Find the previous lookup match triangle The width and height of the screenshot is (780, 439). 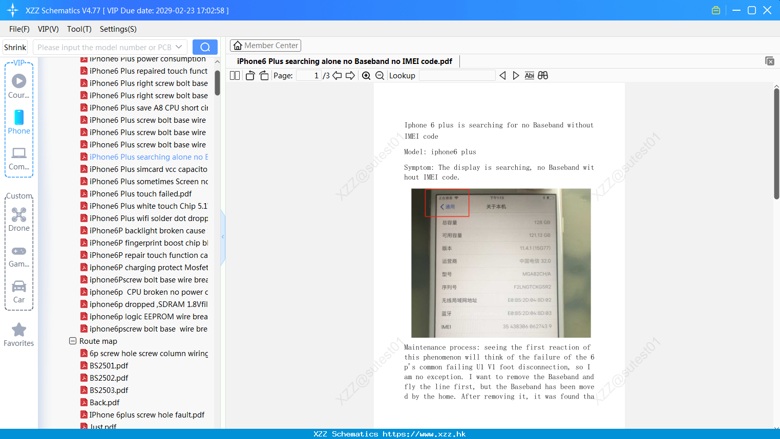[x=502, y=75]
